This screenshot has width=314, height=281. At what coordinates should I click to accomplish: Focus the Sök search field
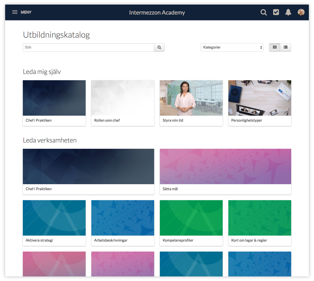pyautogui.click(x=88, y=47)
